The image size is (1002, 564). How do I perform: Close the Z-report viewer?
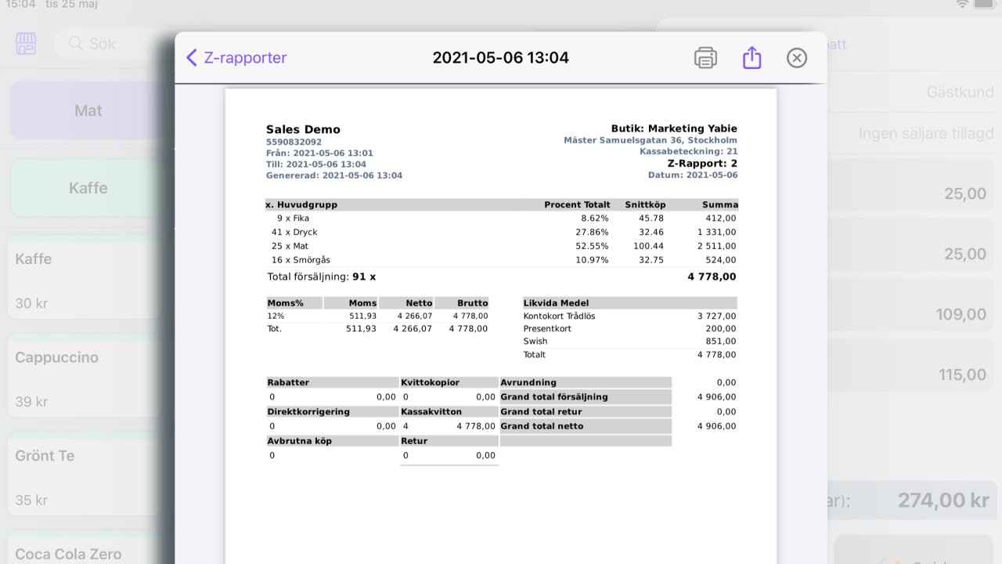(x=796, y=58)
